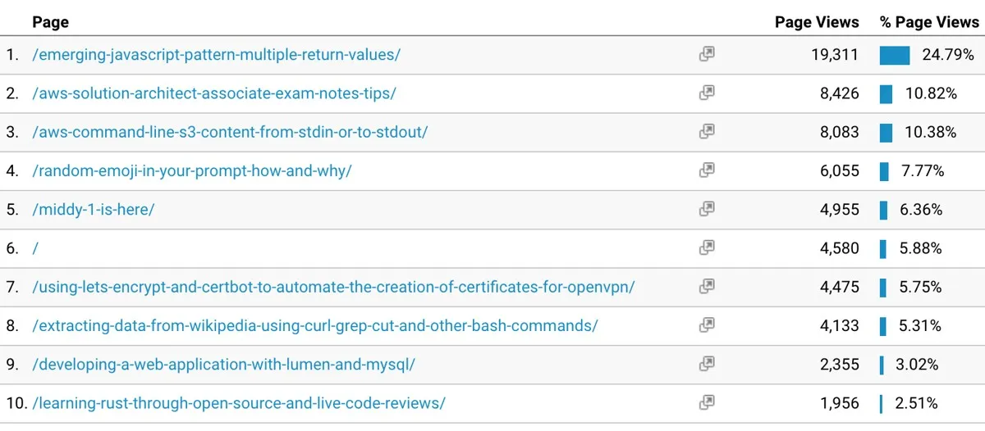985x431 pixels.
Task: Click pop-out icon for learning-rust row
Action: (706, 403)
